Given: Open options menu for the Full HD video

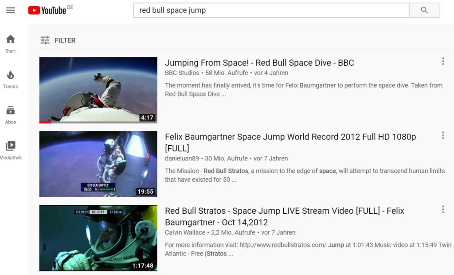Looking at the screenshot, I should click(443, 135).
